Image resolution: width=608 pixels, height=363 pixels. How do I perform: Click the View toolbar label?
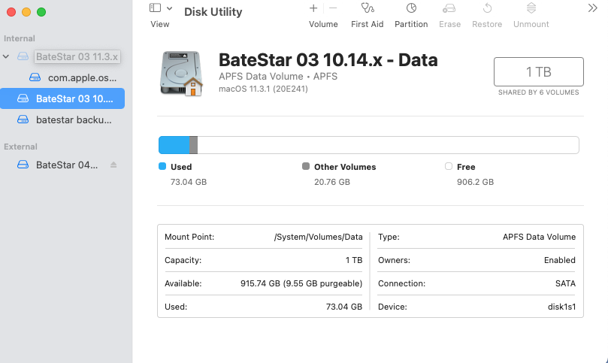coord(160,24)
